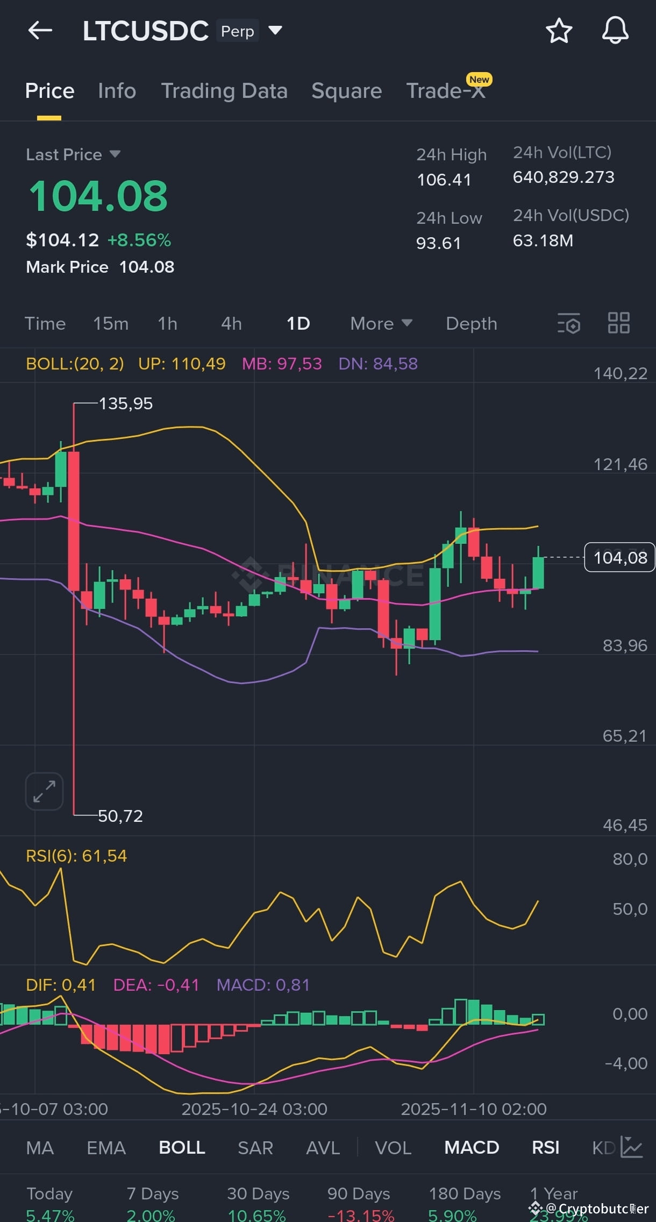Image resolution: width=656 pixels, height=1222 pixels.
Task: Select the 4h timeframe
Action: [231, 323]
